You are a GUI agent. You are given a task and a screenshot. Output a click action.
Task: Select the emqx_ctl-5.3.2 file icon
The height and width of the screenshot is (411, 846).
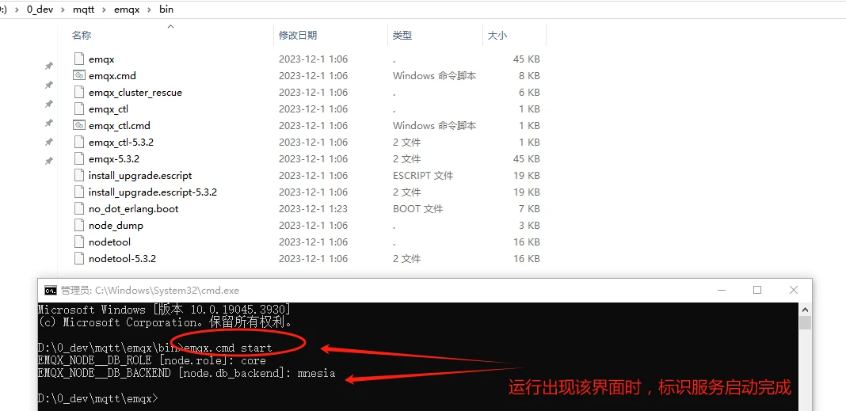click(78, 143)
